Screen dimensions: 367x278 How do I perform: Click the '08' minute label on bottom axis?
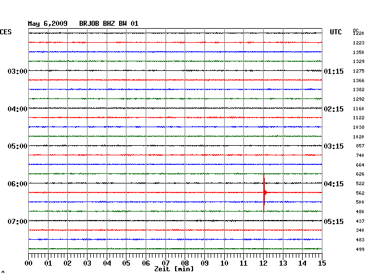click(185, 263)
